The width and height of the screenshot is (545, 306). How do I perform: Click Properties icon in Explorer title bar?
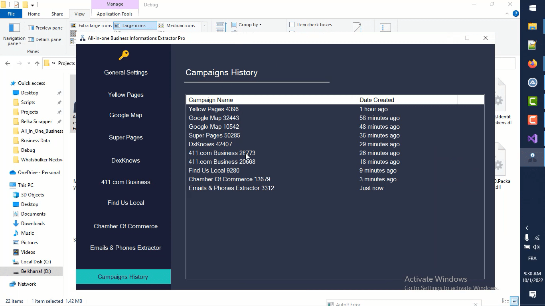click(x=16, y=5)
